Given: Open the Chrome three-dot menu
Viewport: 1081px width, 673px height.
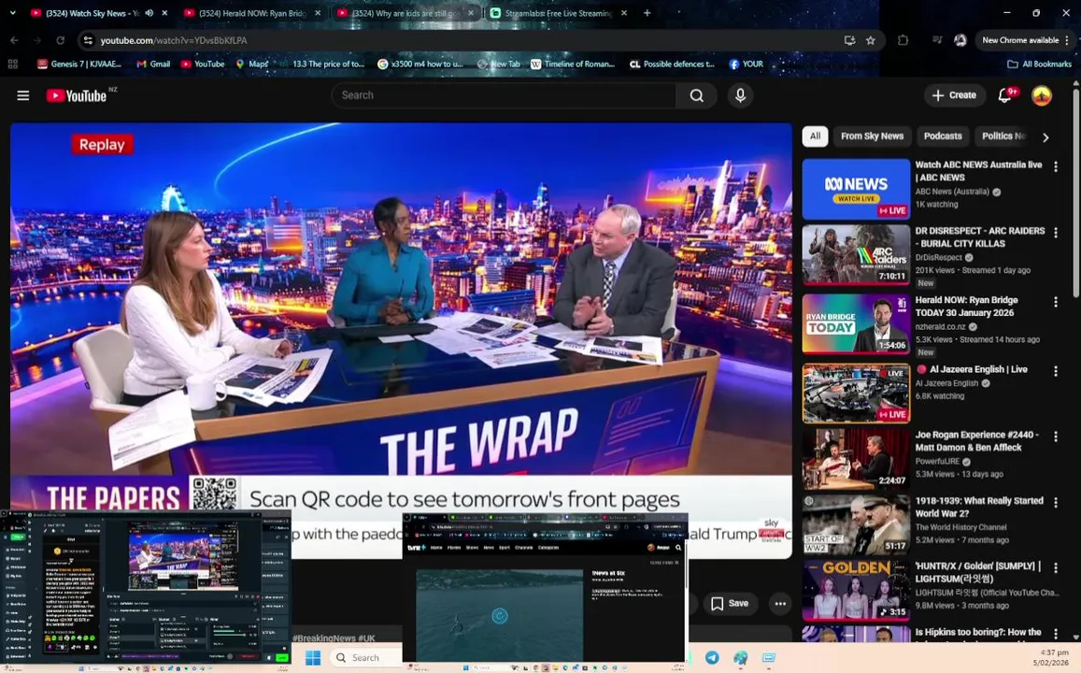Looking at the screenshot, I should click(x=1067, y=40).
